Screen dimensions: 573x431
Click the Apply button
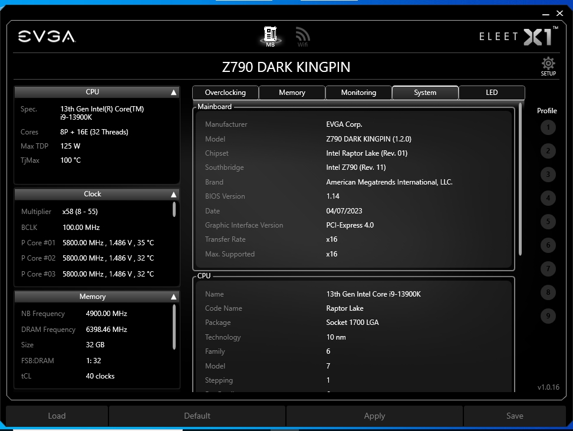374,416
